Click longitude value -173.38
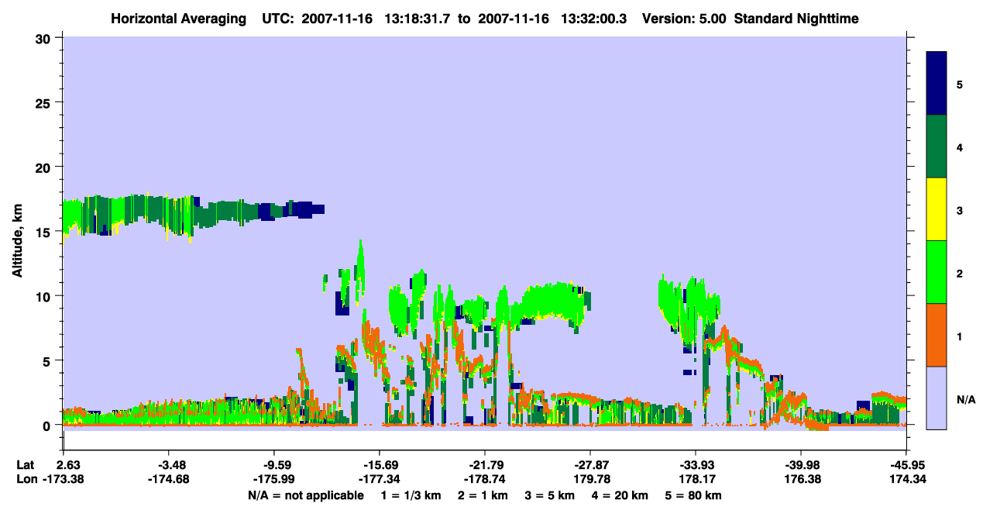Screen dimensions: 1007x517 coord(63,479)
